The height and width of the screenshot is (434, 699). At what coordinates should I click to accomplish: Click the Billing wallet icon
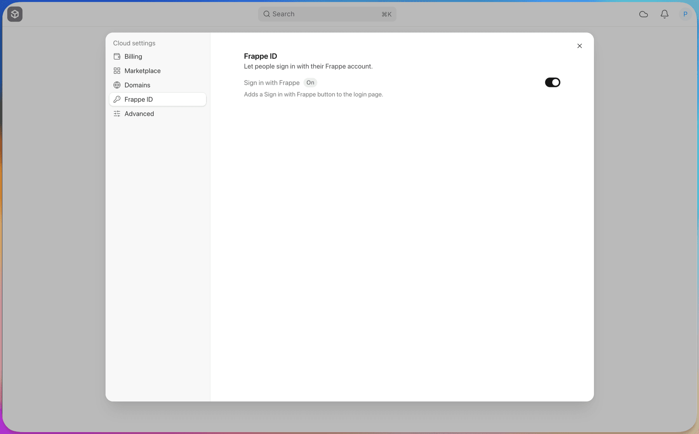point(117,57)
